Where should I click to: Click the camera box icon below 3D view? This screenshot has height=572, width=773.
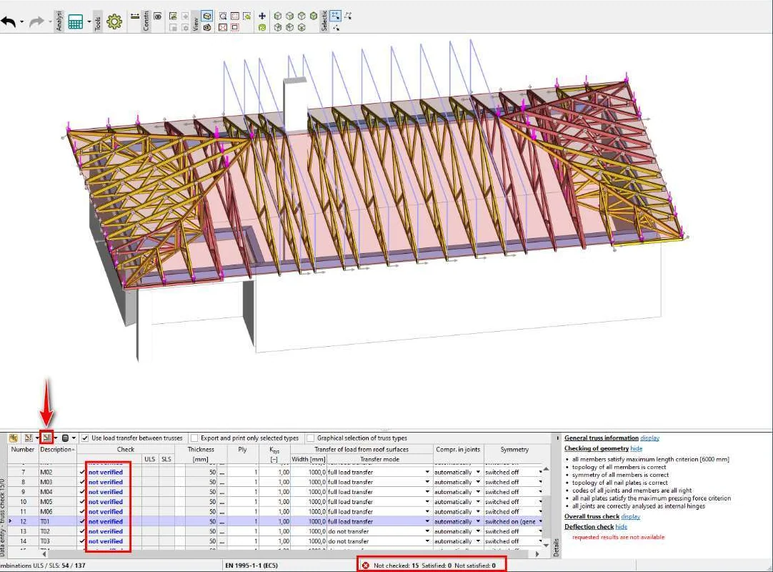click(208, 28)
